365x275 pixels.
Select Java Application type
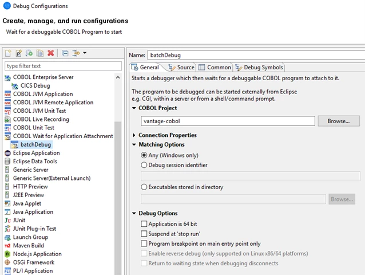[33, 212]
